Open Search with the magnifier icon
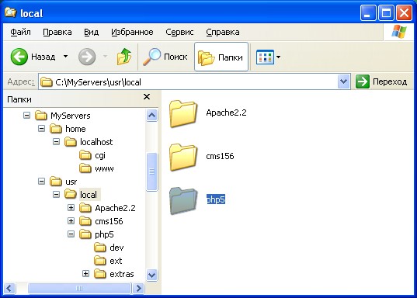The height and width of the screenshot is (298, 417). (152, 57)
